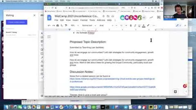Expand the Normal text style dropdown
The image size is (196, 110).
pyautogui.click(x=89, y=25)
